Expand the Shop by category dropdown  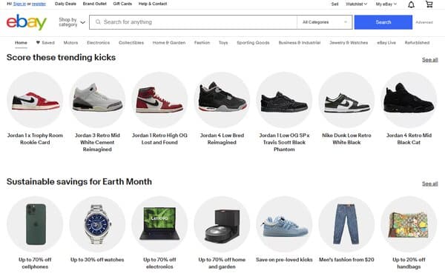(72, 22)
